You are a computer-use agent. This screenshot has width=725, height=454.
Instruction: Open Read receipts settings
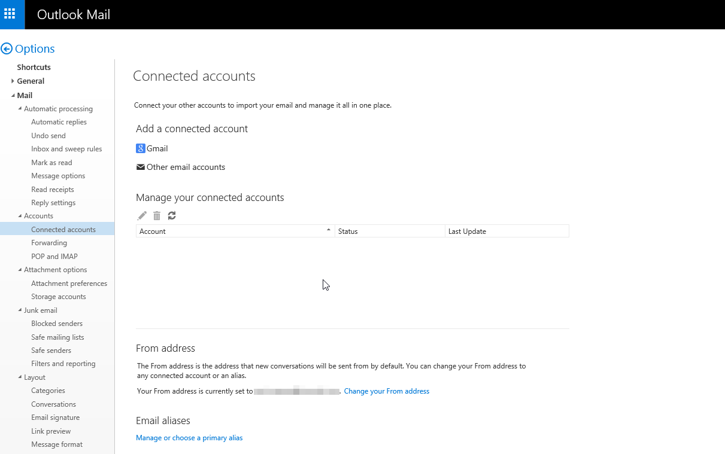click(x=53, y=190)
